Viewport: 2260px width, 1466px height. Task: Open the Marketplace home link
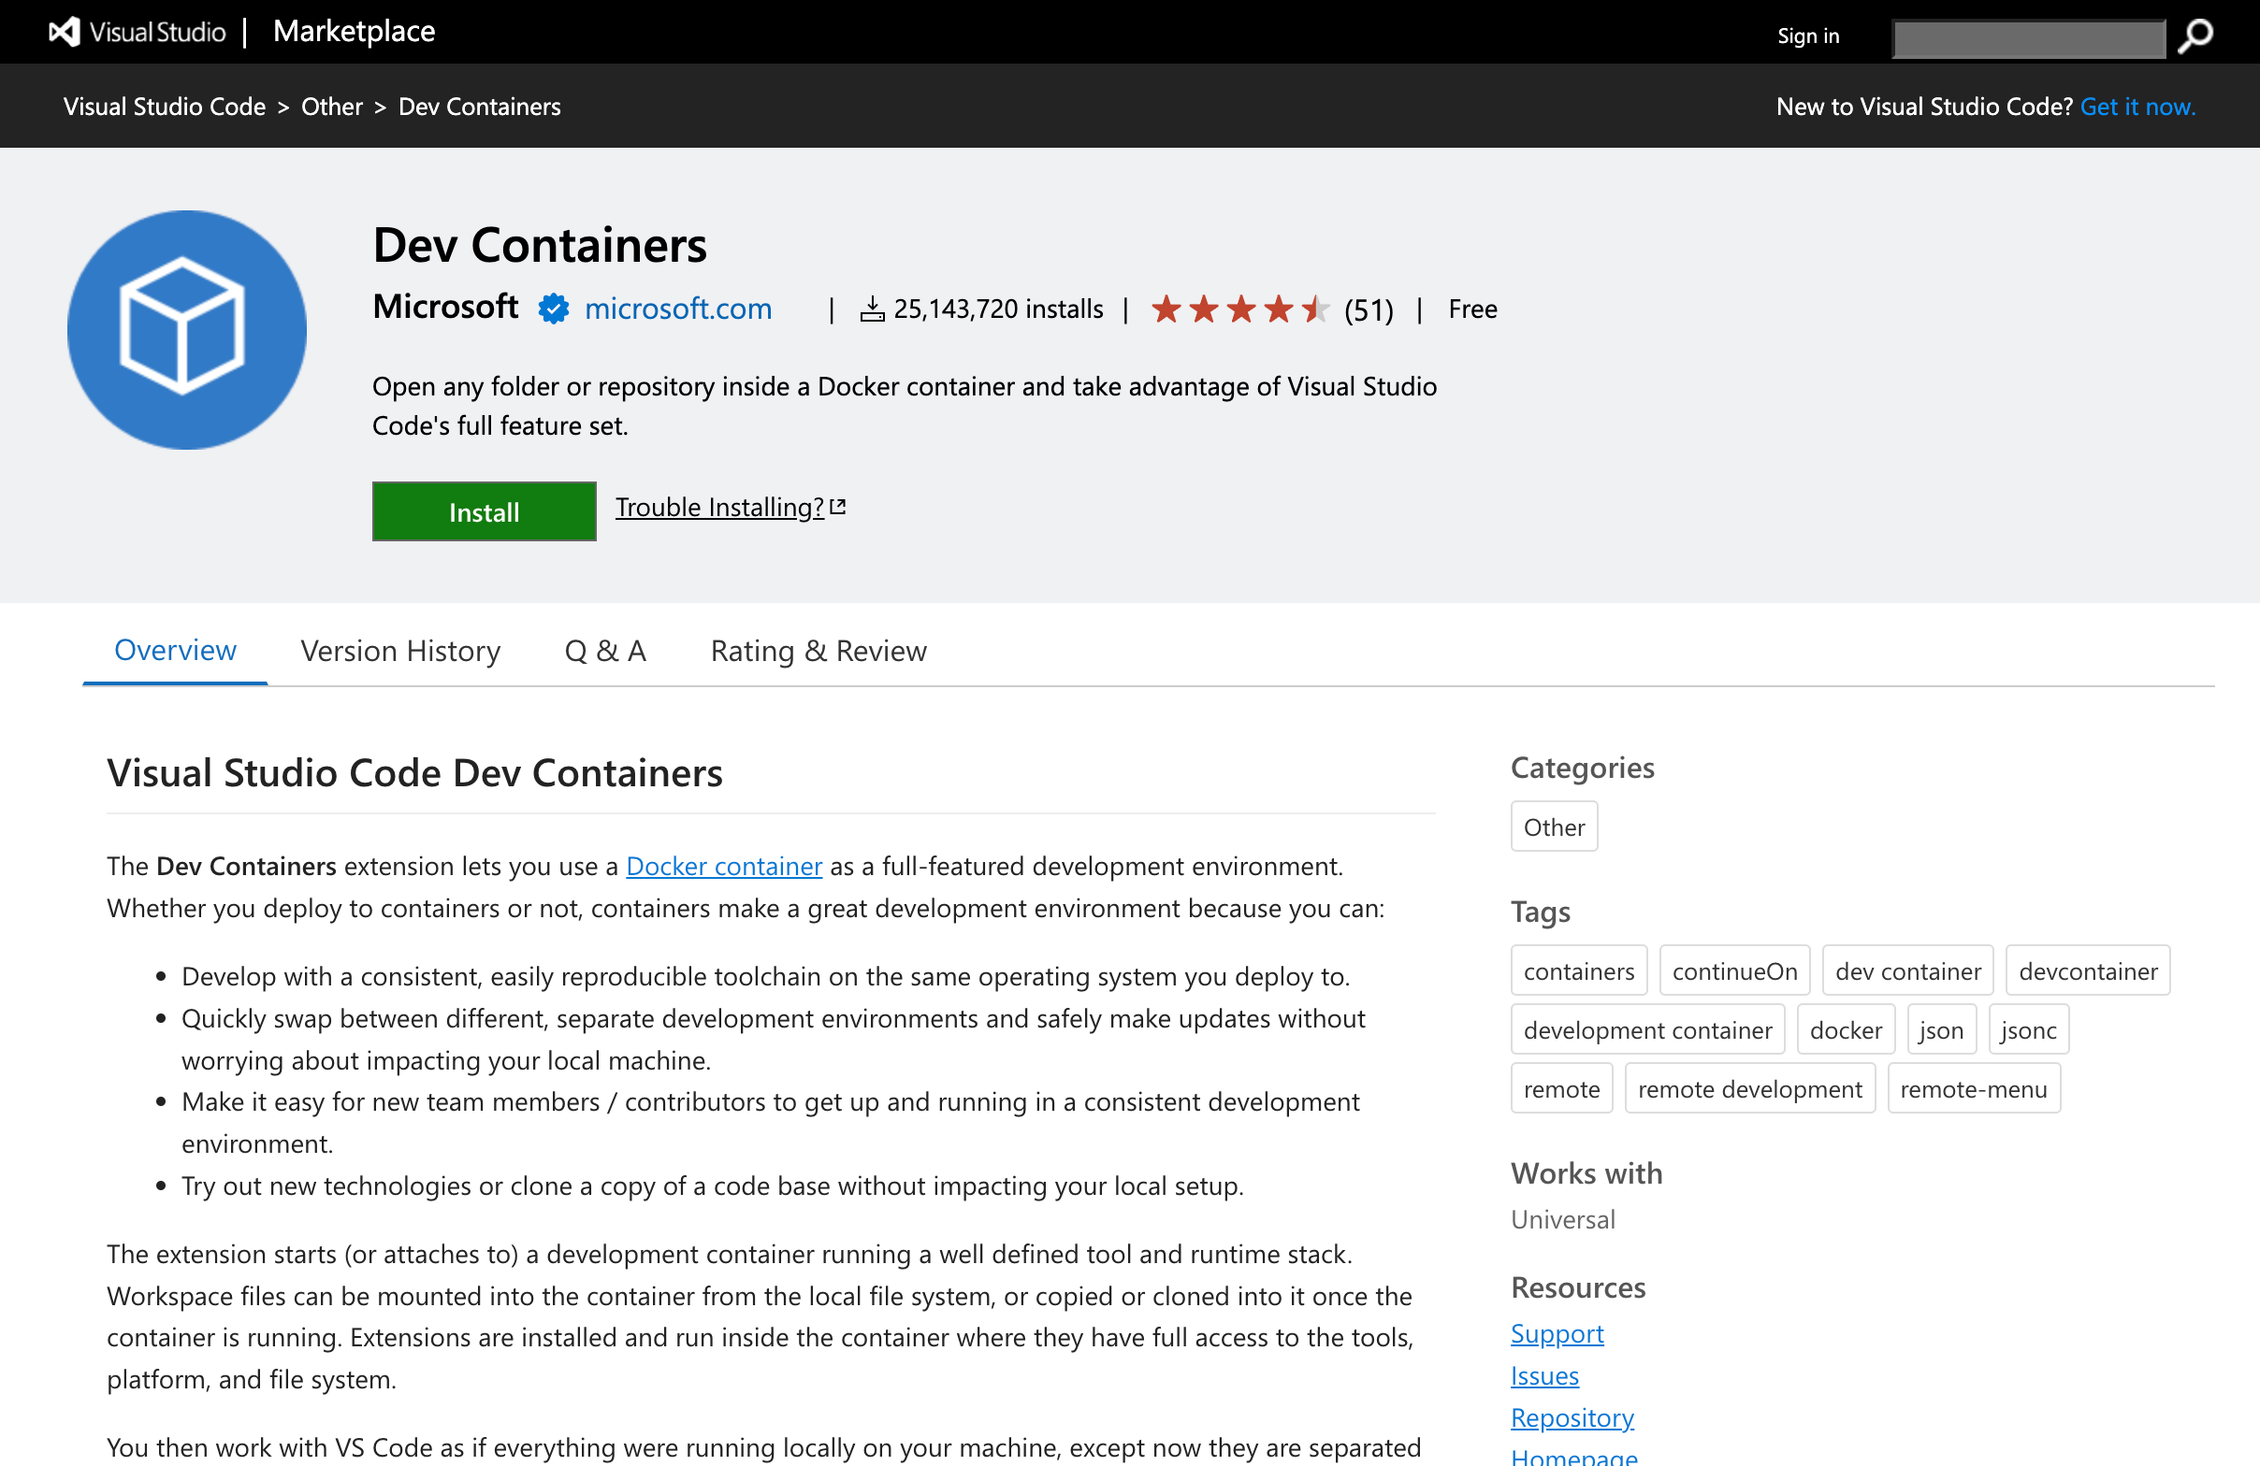click(355, 31)
